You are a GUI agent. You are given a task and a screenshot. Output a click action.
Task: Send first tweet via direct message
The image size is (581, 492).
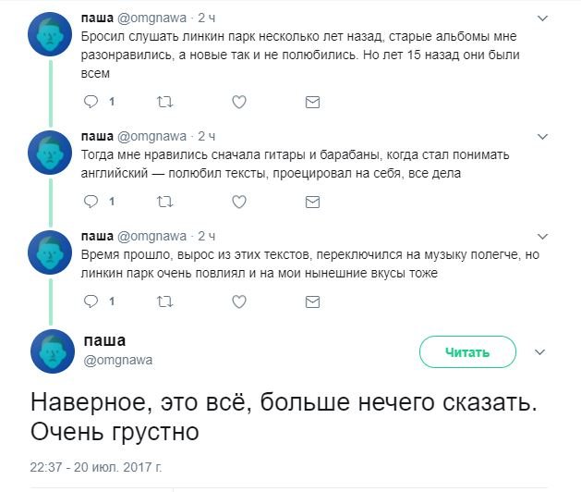click(312, 102)
